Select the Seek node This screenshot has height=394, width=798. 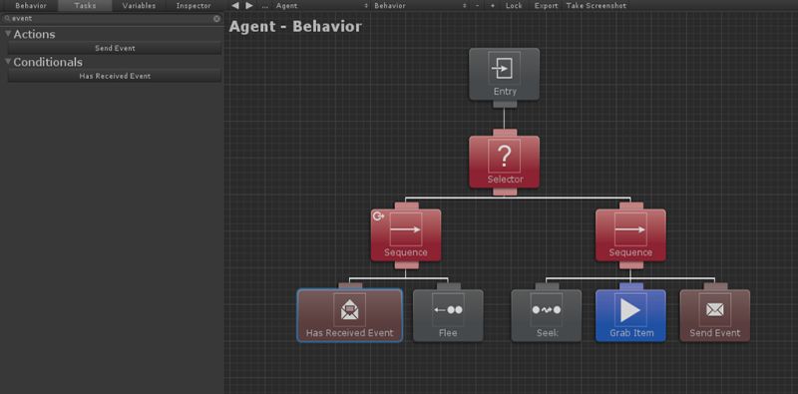pyautogui.click(x=546, y=315)
